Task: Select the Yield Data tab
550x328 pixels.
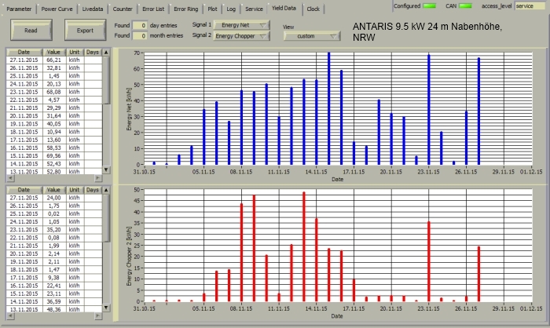Action: 284,8
